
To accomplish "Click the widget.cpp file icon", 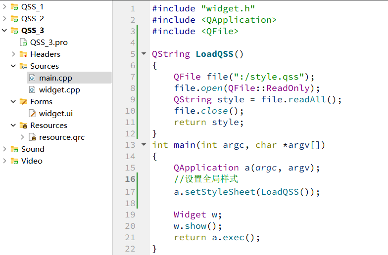I will pos(32,90).
